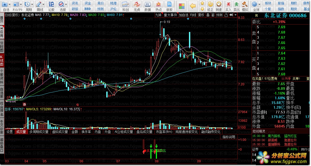Open the 龙虎 dragon-tiger list icon
This screenshot has height=166, width=311.
136,4
